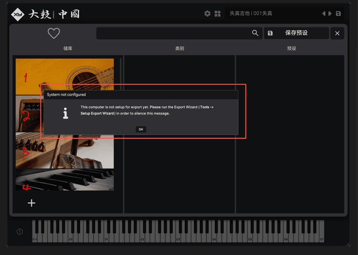
Task: Click the info warning icon near keyboard
Action: tap(20, 231)
